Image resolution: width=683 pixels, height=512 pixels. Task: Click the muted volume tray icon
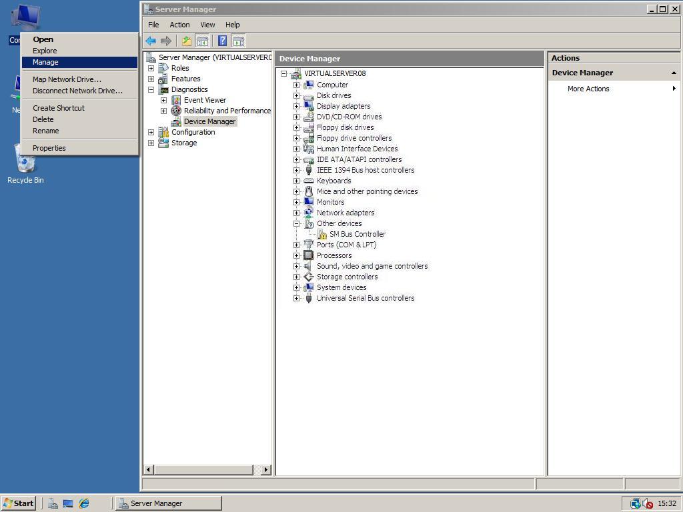tap(648, 504)
